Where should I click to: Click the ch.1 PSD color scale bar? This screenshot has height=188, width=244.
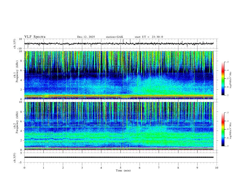tap(223, 79)
